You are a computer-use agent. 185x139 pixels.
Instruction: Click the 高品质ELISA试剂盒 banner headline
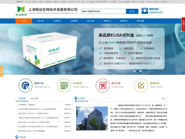pyautogui.click(x=116, y=35)
